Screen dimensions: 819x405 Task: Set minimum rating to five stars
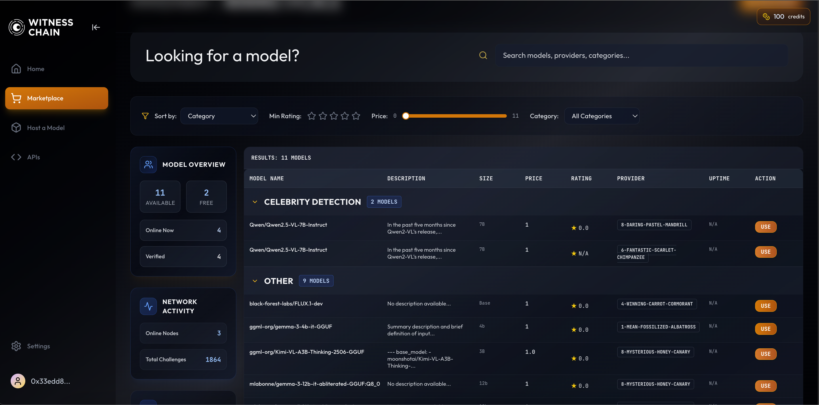pos(356,116)
